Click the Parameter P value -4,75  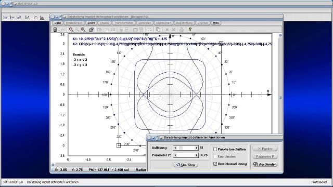(203, 155)
